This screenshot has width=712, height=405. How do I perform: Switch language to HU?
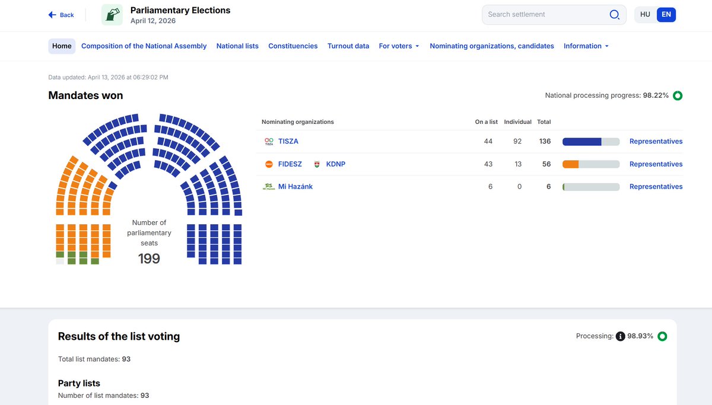click(x=646, y=15)
